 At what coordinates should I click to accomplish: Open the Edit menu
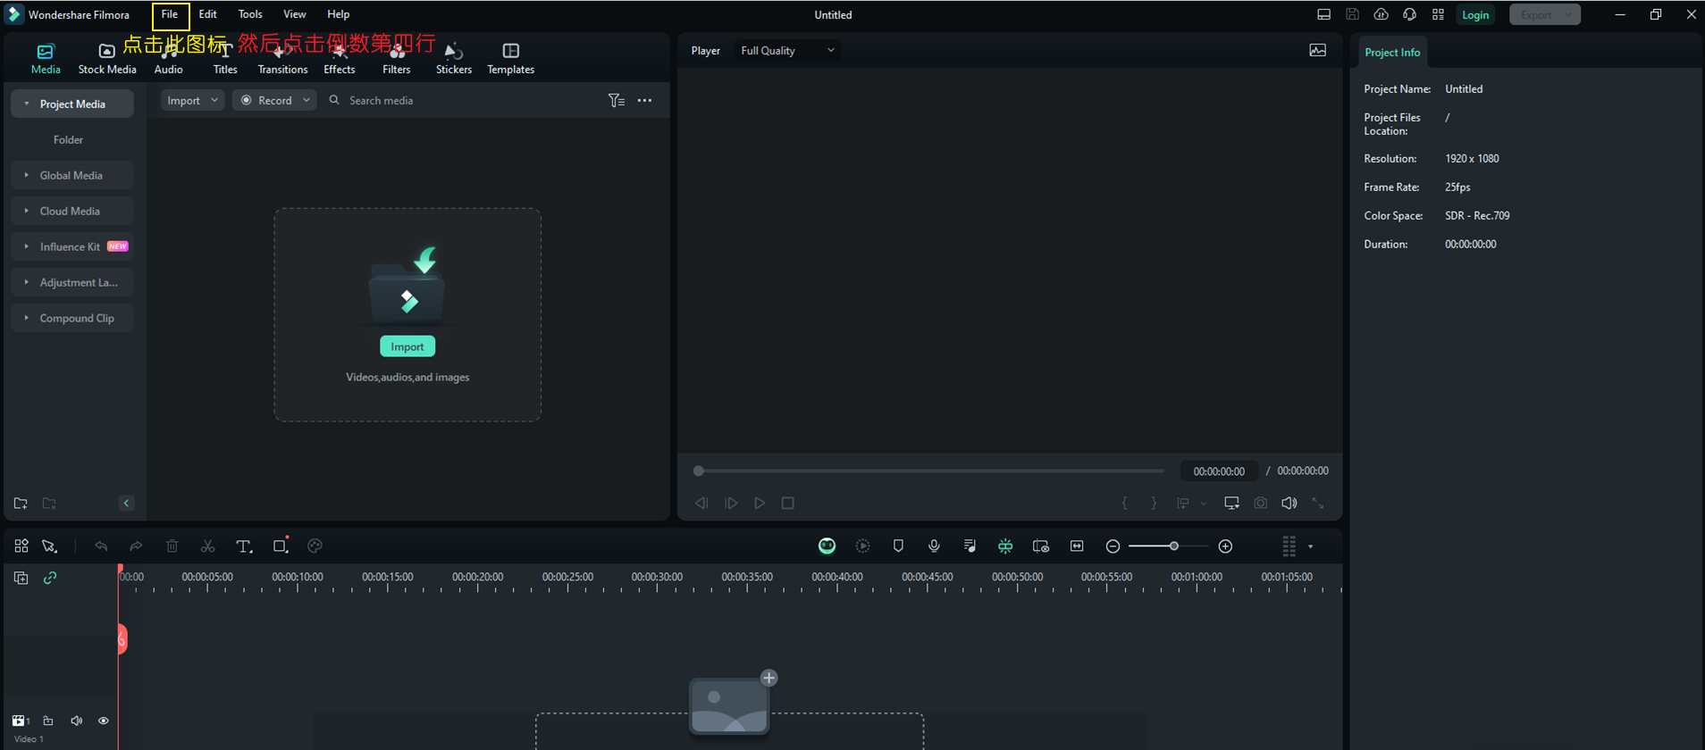click(208, 14)
